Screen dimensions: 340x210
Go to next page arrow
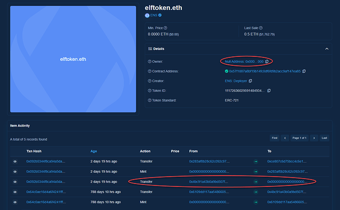(314, 138)
